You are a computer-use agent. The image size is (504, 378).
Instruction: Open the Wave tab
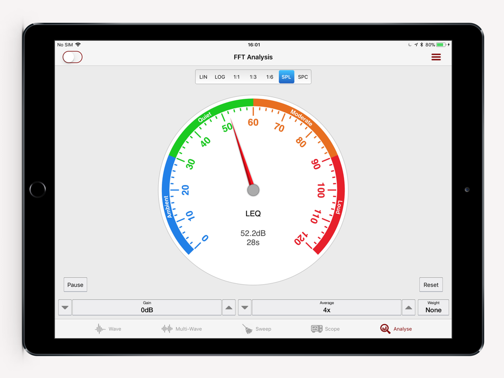click(x=108, y=329)
